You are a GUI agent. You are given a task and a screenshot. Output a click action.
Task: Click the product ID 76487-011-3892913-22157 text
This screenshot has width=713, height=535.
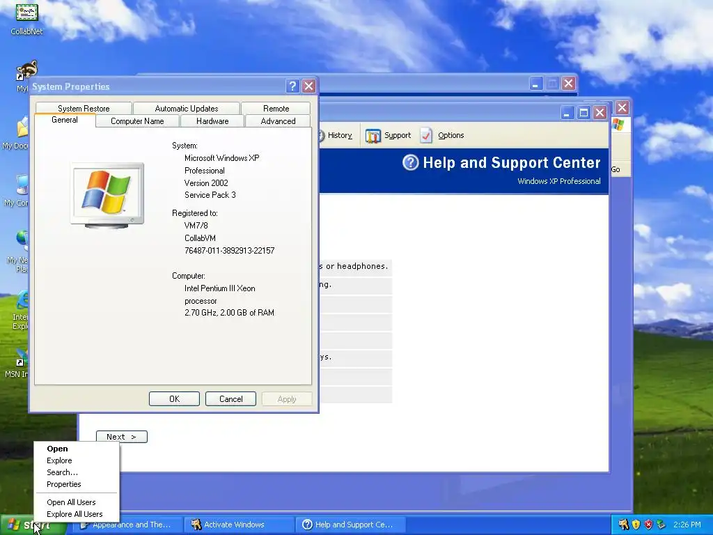click(230, 251)
